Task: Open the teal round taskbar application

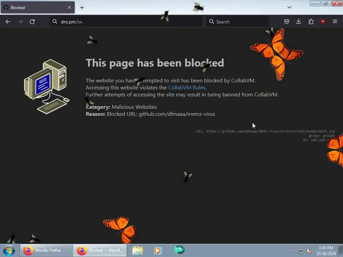Action: pyautogui.click(x=179, y=250)
